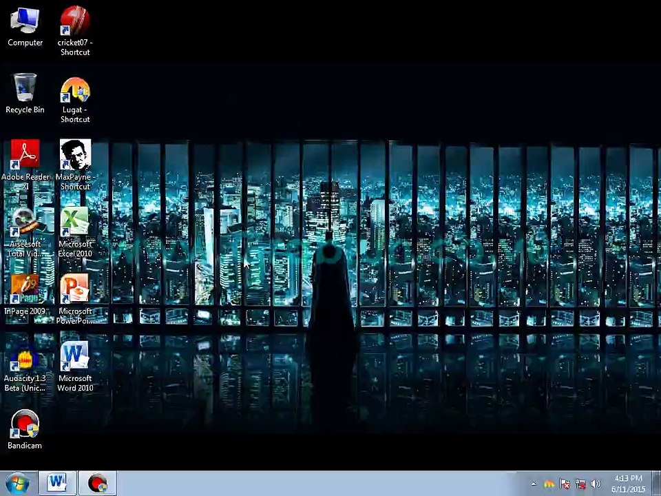The width and height of the screenshot is (661, 496).
Task: Open Word from the taskbar
Action: coord(57,484)
